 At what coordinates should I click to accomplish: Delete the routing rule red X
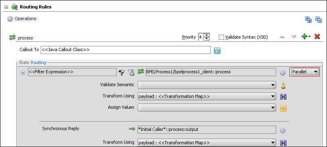coord(317,37)
